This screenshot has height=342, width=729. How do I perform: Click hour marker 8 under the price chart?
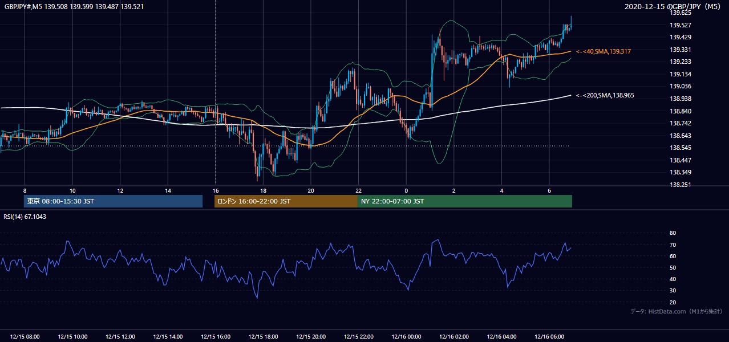click(25, 190)
